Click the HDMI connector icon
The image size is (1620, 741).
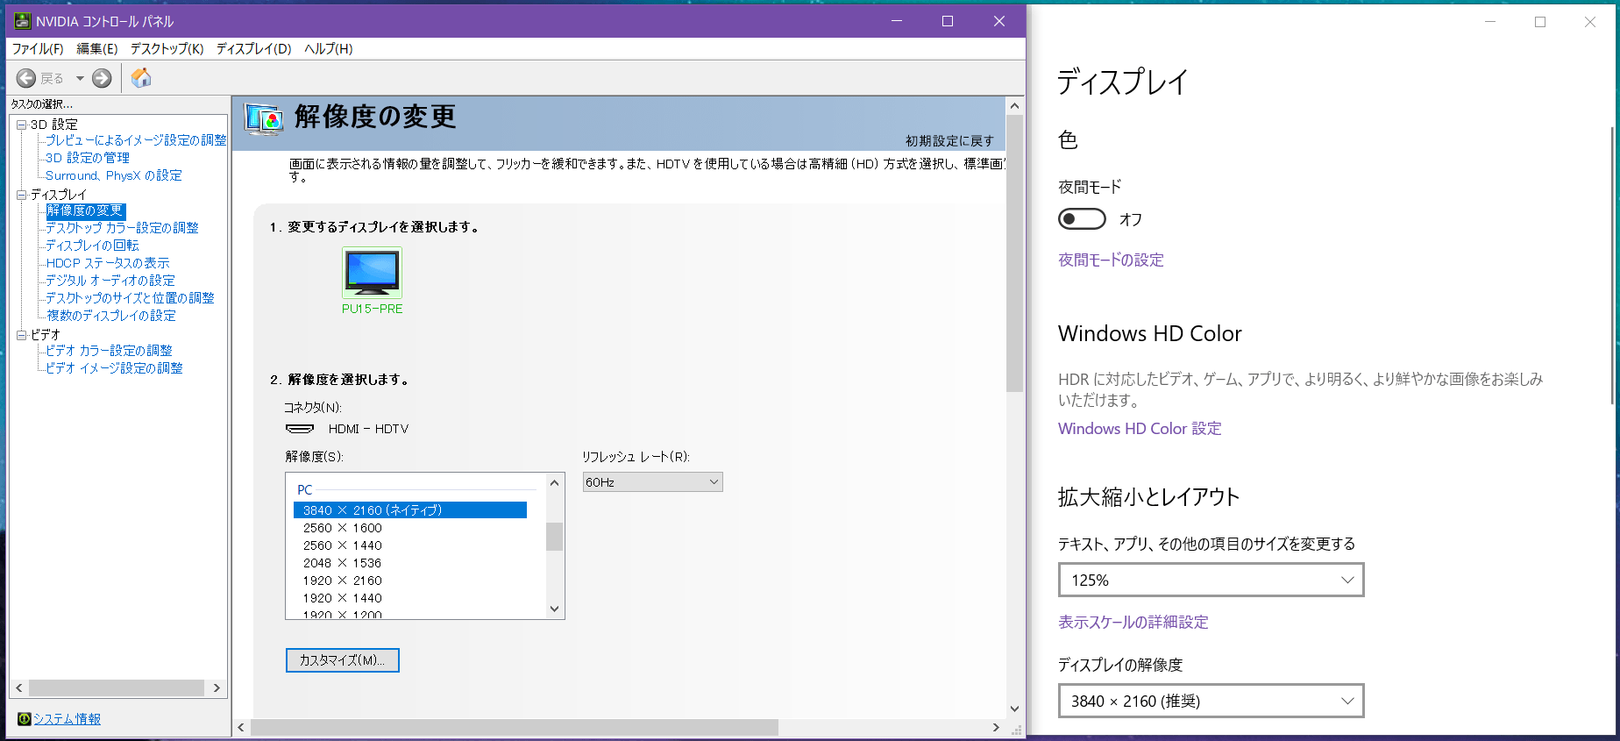(x=300, y=429)
